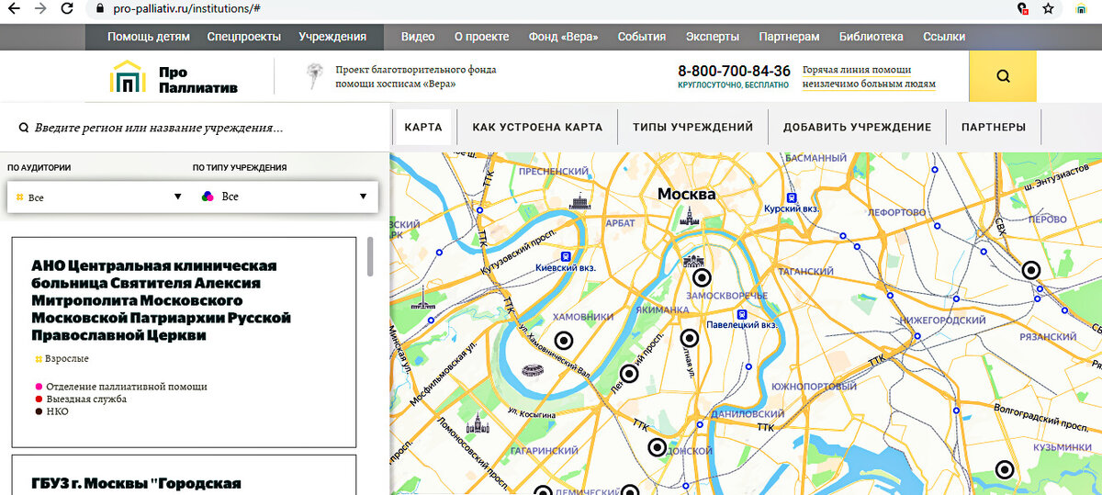Click the Взрослые audience label
This screenshot has width=1102, height=495.
(67, 358)
